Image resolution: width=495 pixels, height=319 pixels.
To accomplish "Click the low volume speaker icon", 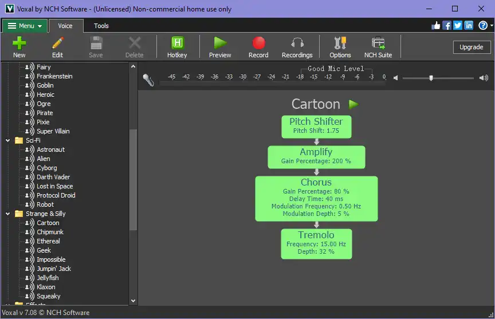I will (x=395, y=78).
